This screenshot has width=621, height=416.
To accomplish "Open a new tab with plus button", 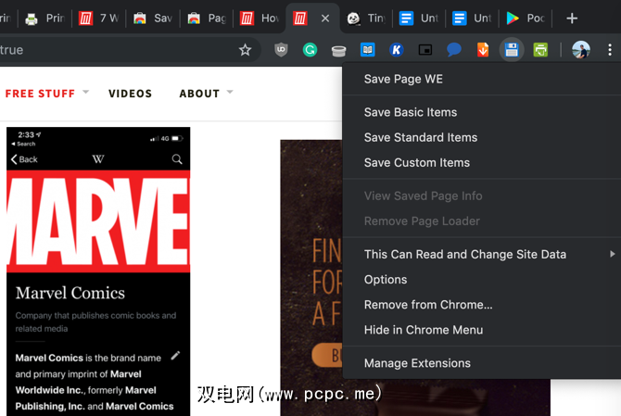I will [x=572, y=19].
